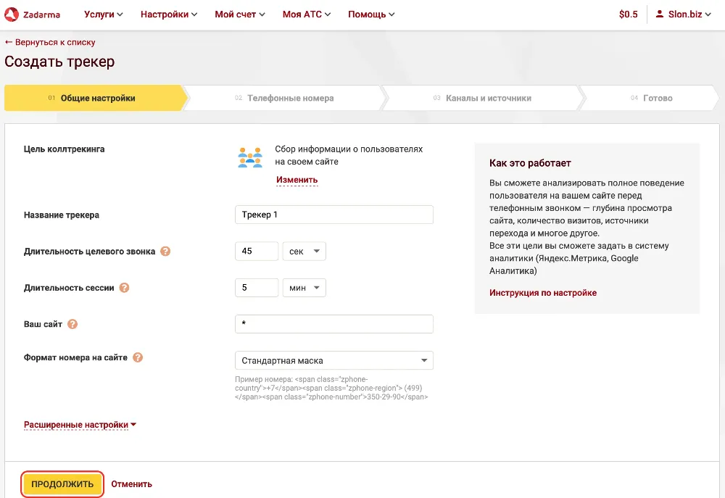Click the Отменить link
The height and width of the screenshot is (498, 725).
tap(131, 484)
